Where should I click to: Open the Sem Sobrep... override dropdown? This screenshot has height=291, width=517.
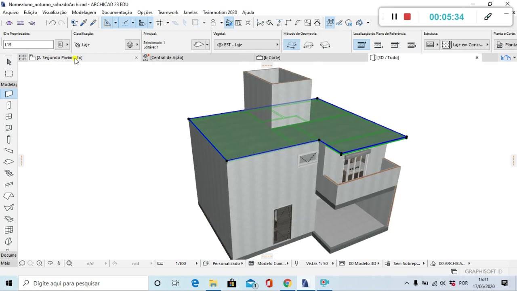click(405, 264)
